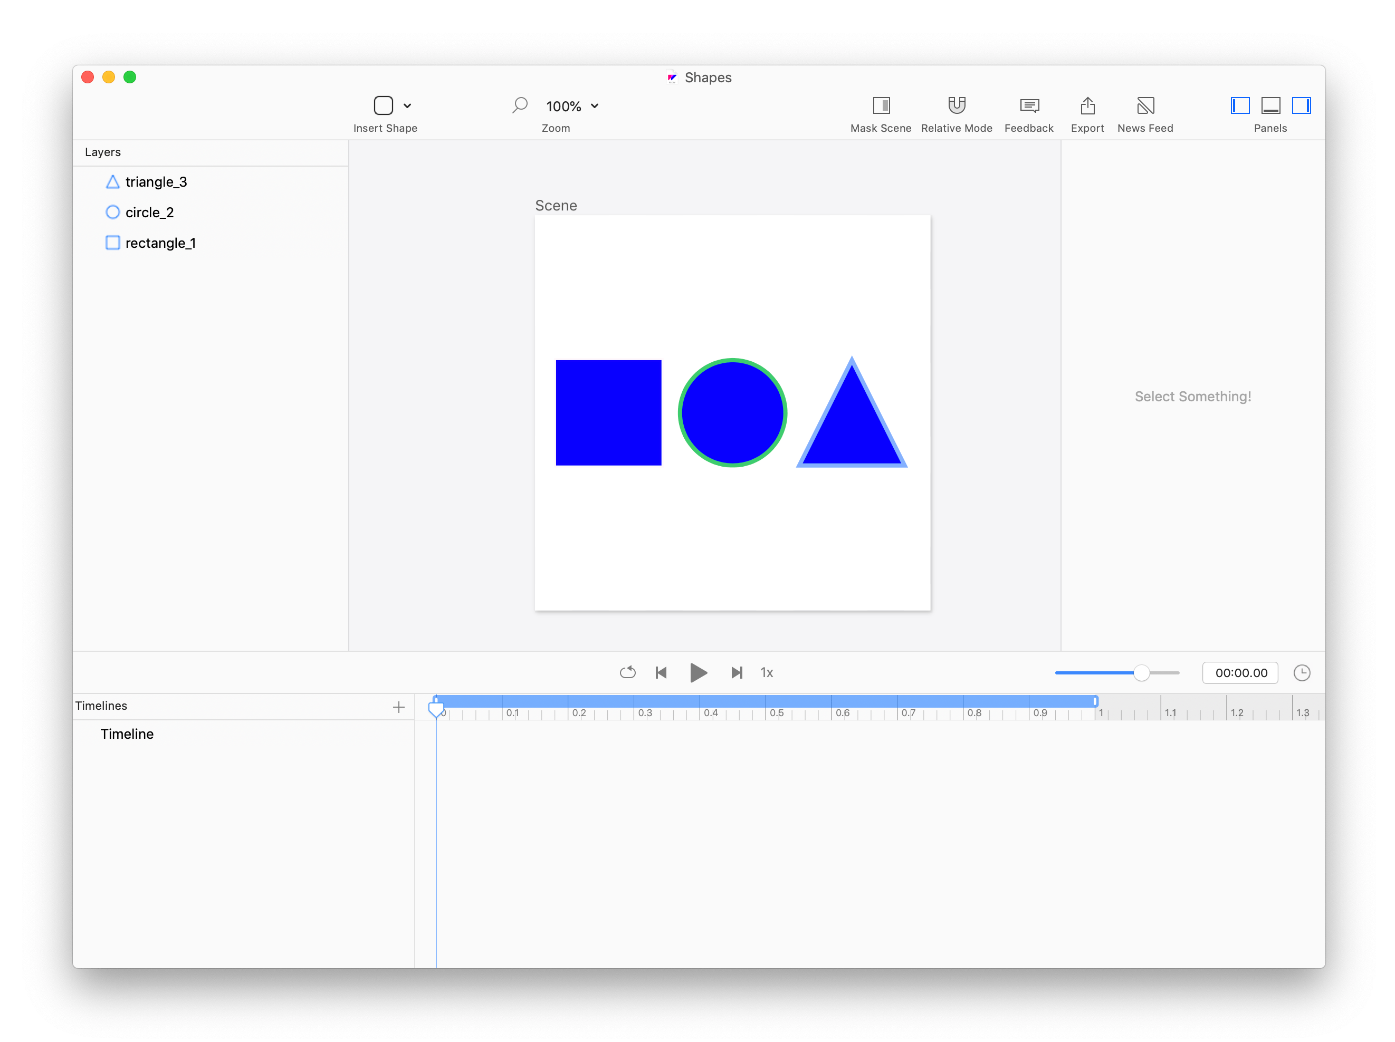This screenshot has width=1395, height=1042.
Task: Select the triangle_3 layer
Action: [x=156, y=182]
